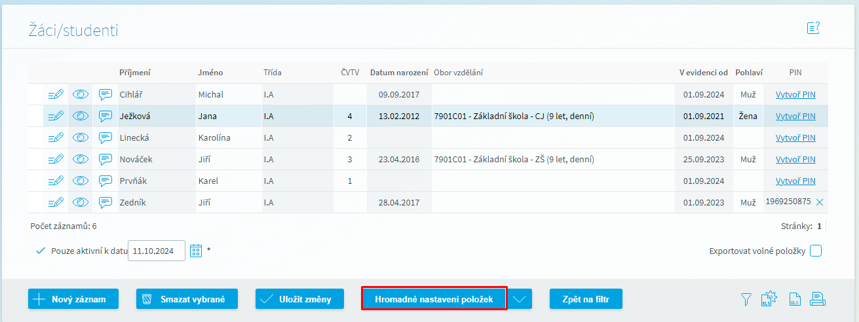Print the student list
The width and height of the screenshot is (859, 322).
click(817, 299)
